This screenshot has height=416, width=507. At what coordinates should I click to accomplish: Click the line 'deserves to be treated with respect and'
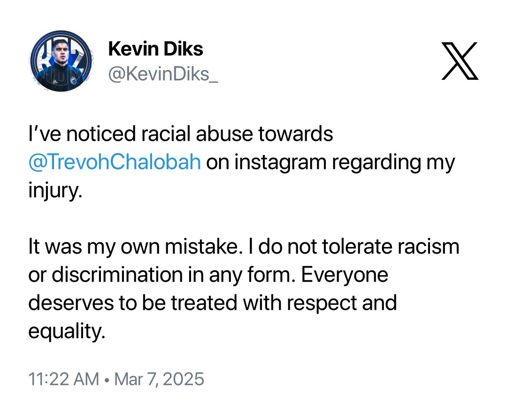213,303
